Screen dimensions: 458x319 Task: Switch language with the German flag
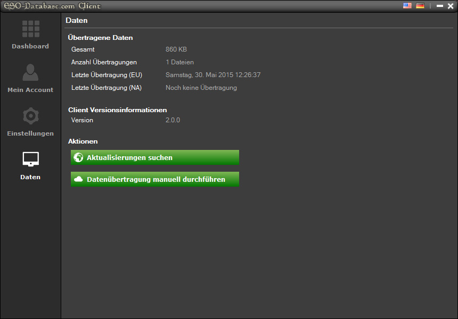420,5
